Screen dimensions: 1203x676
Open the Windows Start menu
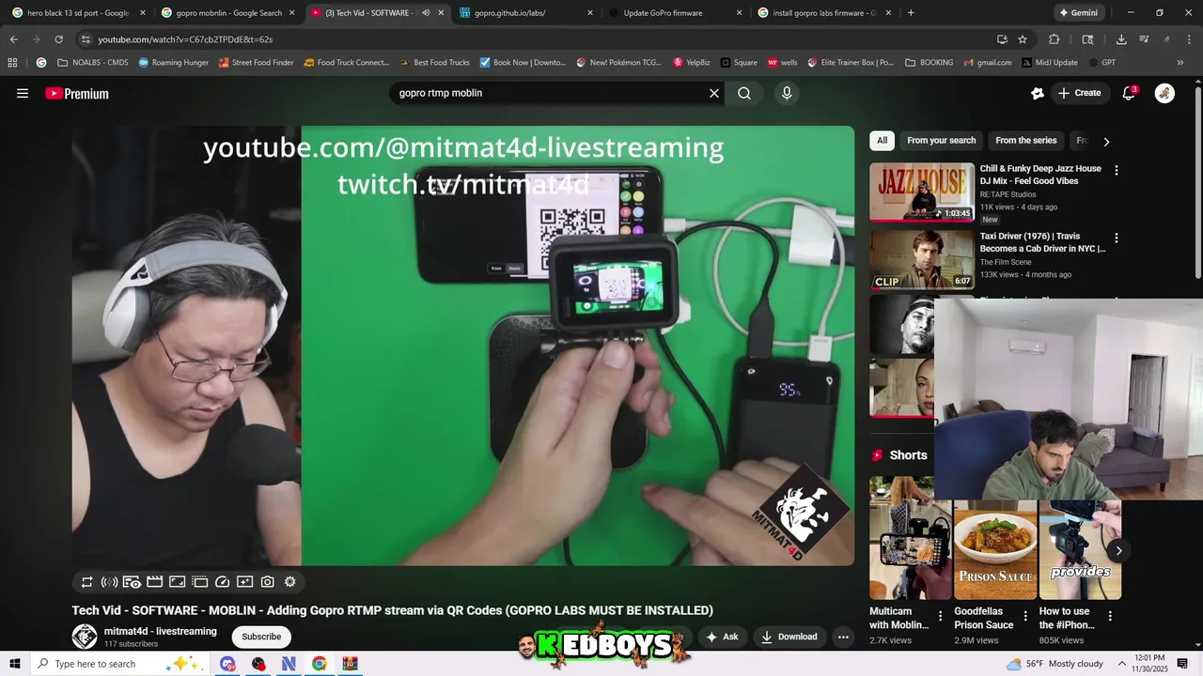(x=14, y=664)
